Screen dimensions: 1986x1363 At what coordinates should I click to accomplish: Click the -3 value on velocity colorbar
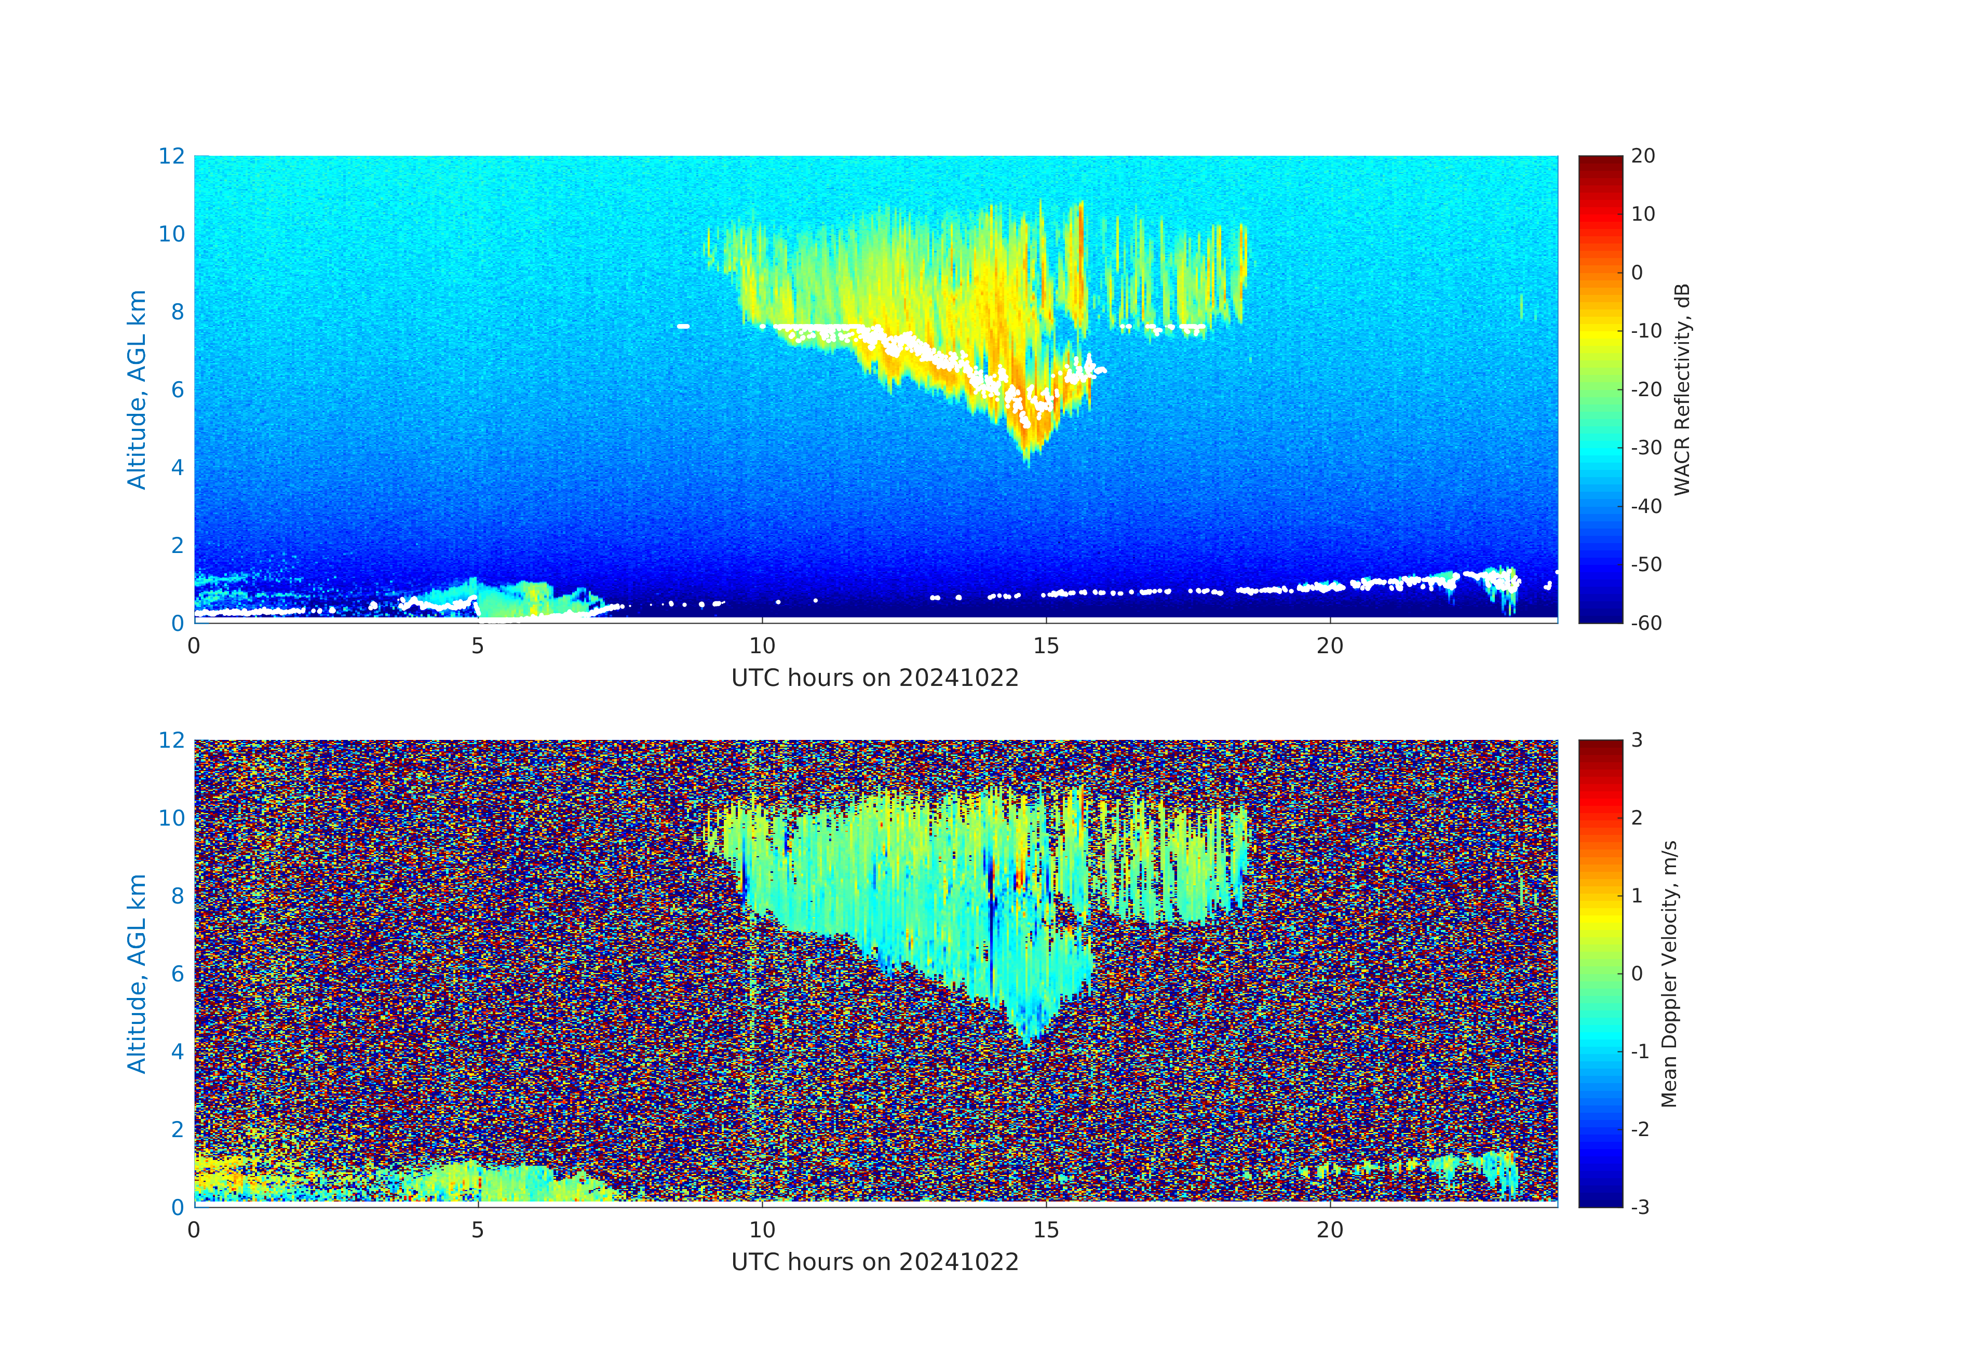click(x=1640, y=1207)
